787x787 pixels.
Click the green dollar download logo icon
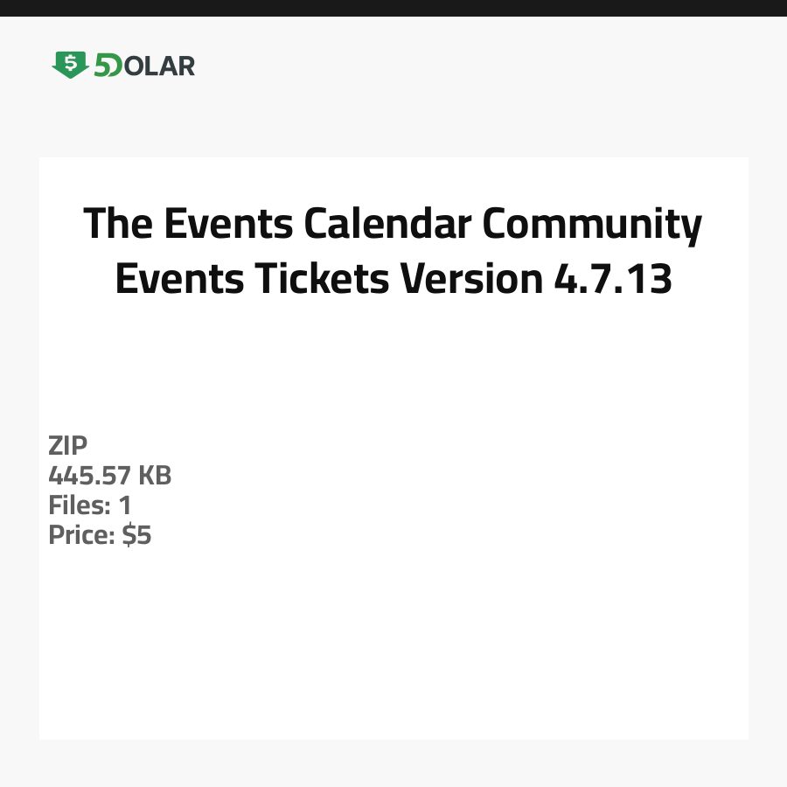(x=70, y=65)
